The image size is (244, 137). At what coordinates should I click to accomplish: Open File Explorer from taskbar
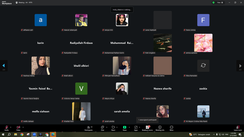(16, 134)
